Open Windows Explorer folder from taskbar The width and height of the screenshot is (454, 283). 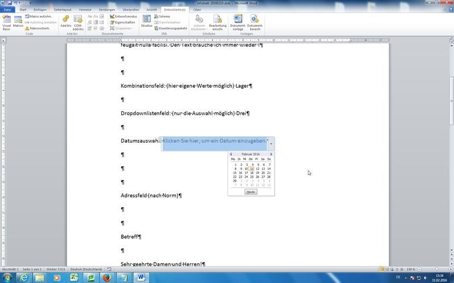40,277
